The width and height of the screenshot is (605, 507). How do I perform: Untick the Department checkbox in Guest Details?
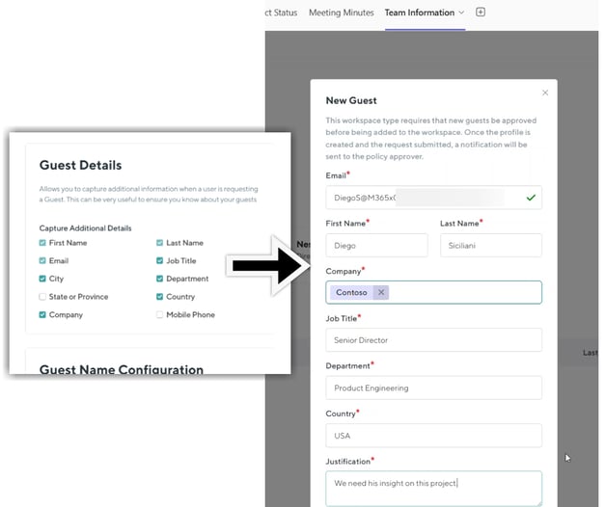tap(160, 279)
